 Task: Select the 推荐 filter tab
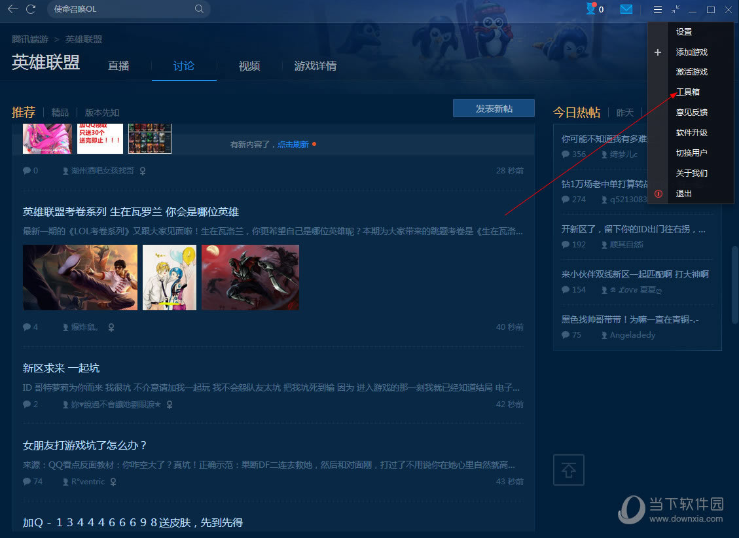(x=24, y=112)
